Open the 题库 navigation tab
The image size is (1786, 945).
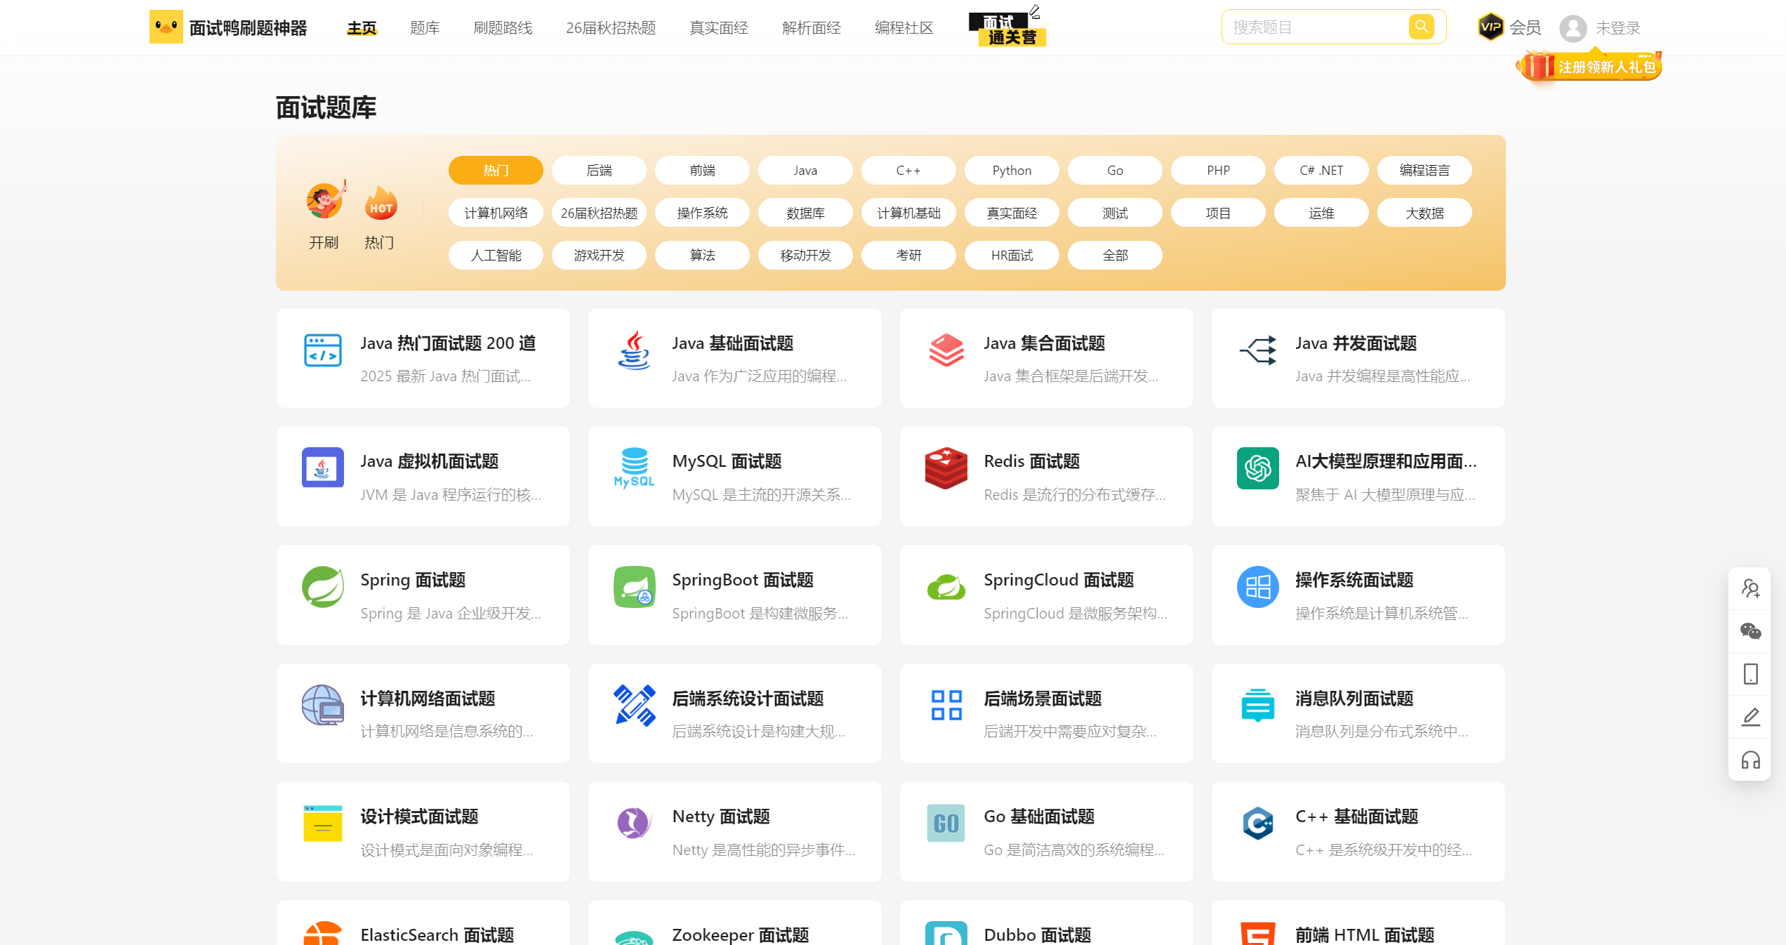pyautogui.click(x=425, y=28)
